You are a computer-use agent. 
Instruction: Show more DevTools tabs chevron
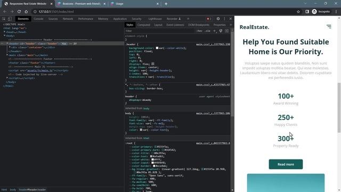pos(188,19)
